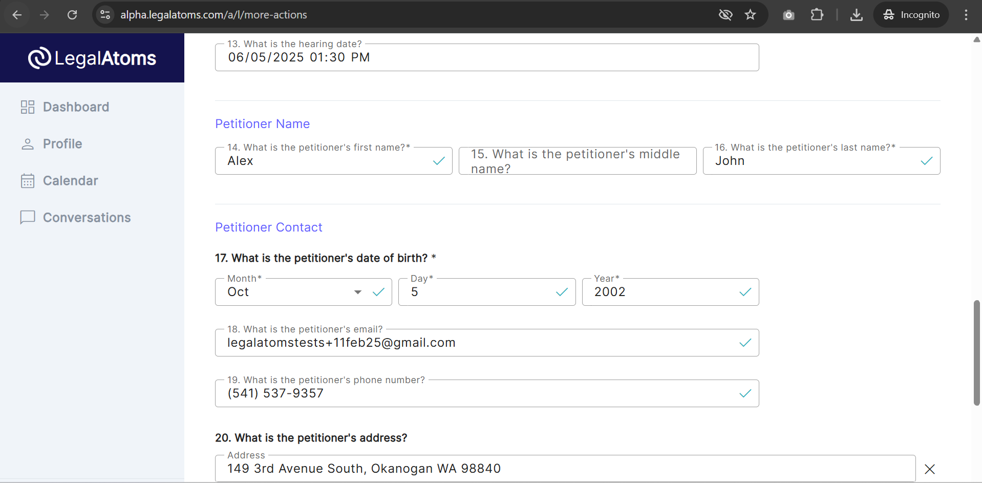Click the LegalAtoms logo
The height and width of the screenshot is (483, 982).
(92, 58)
